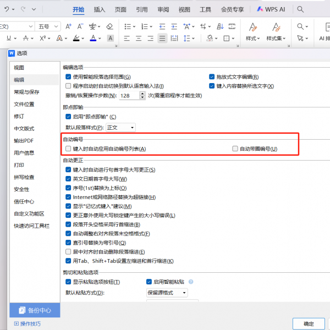
Task: Open the 默认粘贴方式 dropdown
Action: coord(167,293)
